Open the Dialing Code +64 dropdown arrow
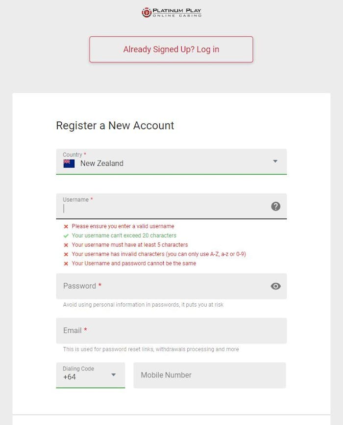Image resolution: width=343 pixels, height=425 pixels. [x=114, y=375]
